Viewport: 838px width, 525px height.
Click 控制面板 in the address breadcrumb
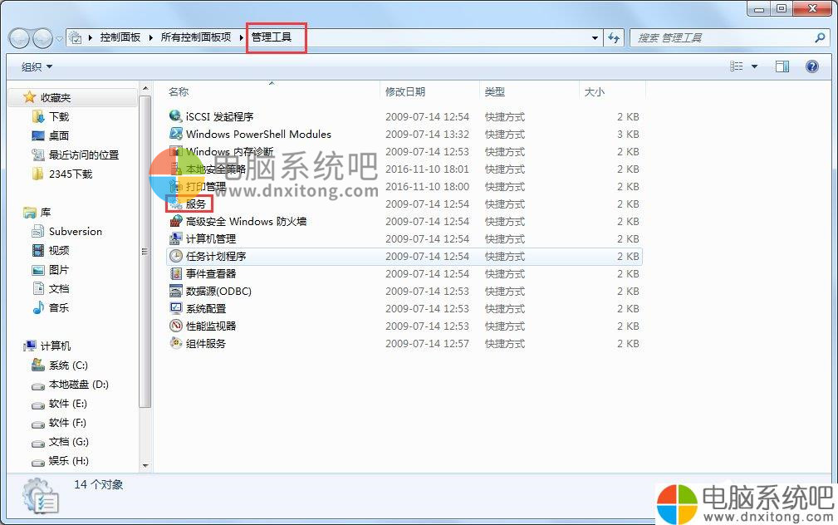(120, 37)
